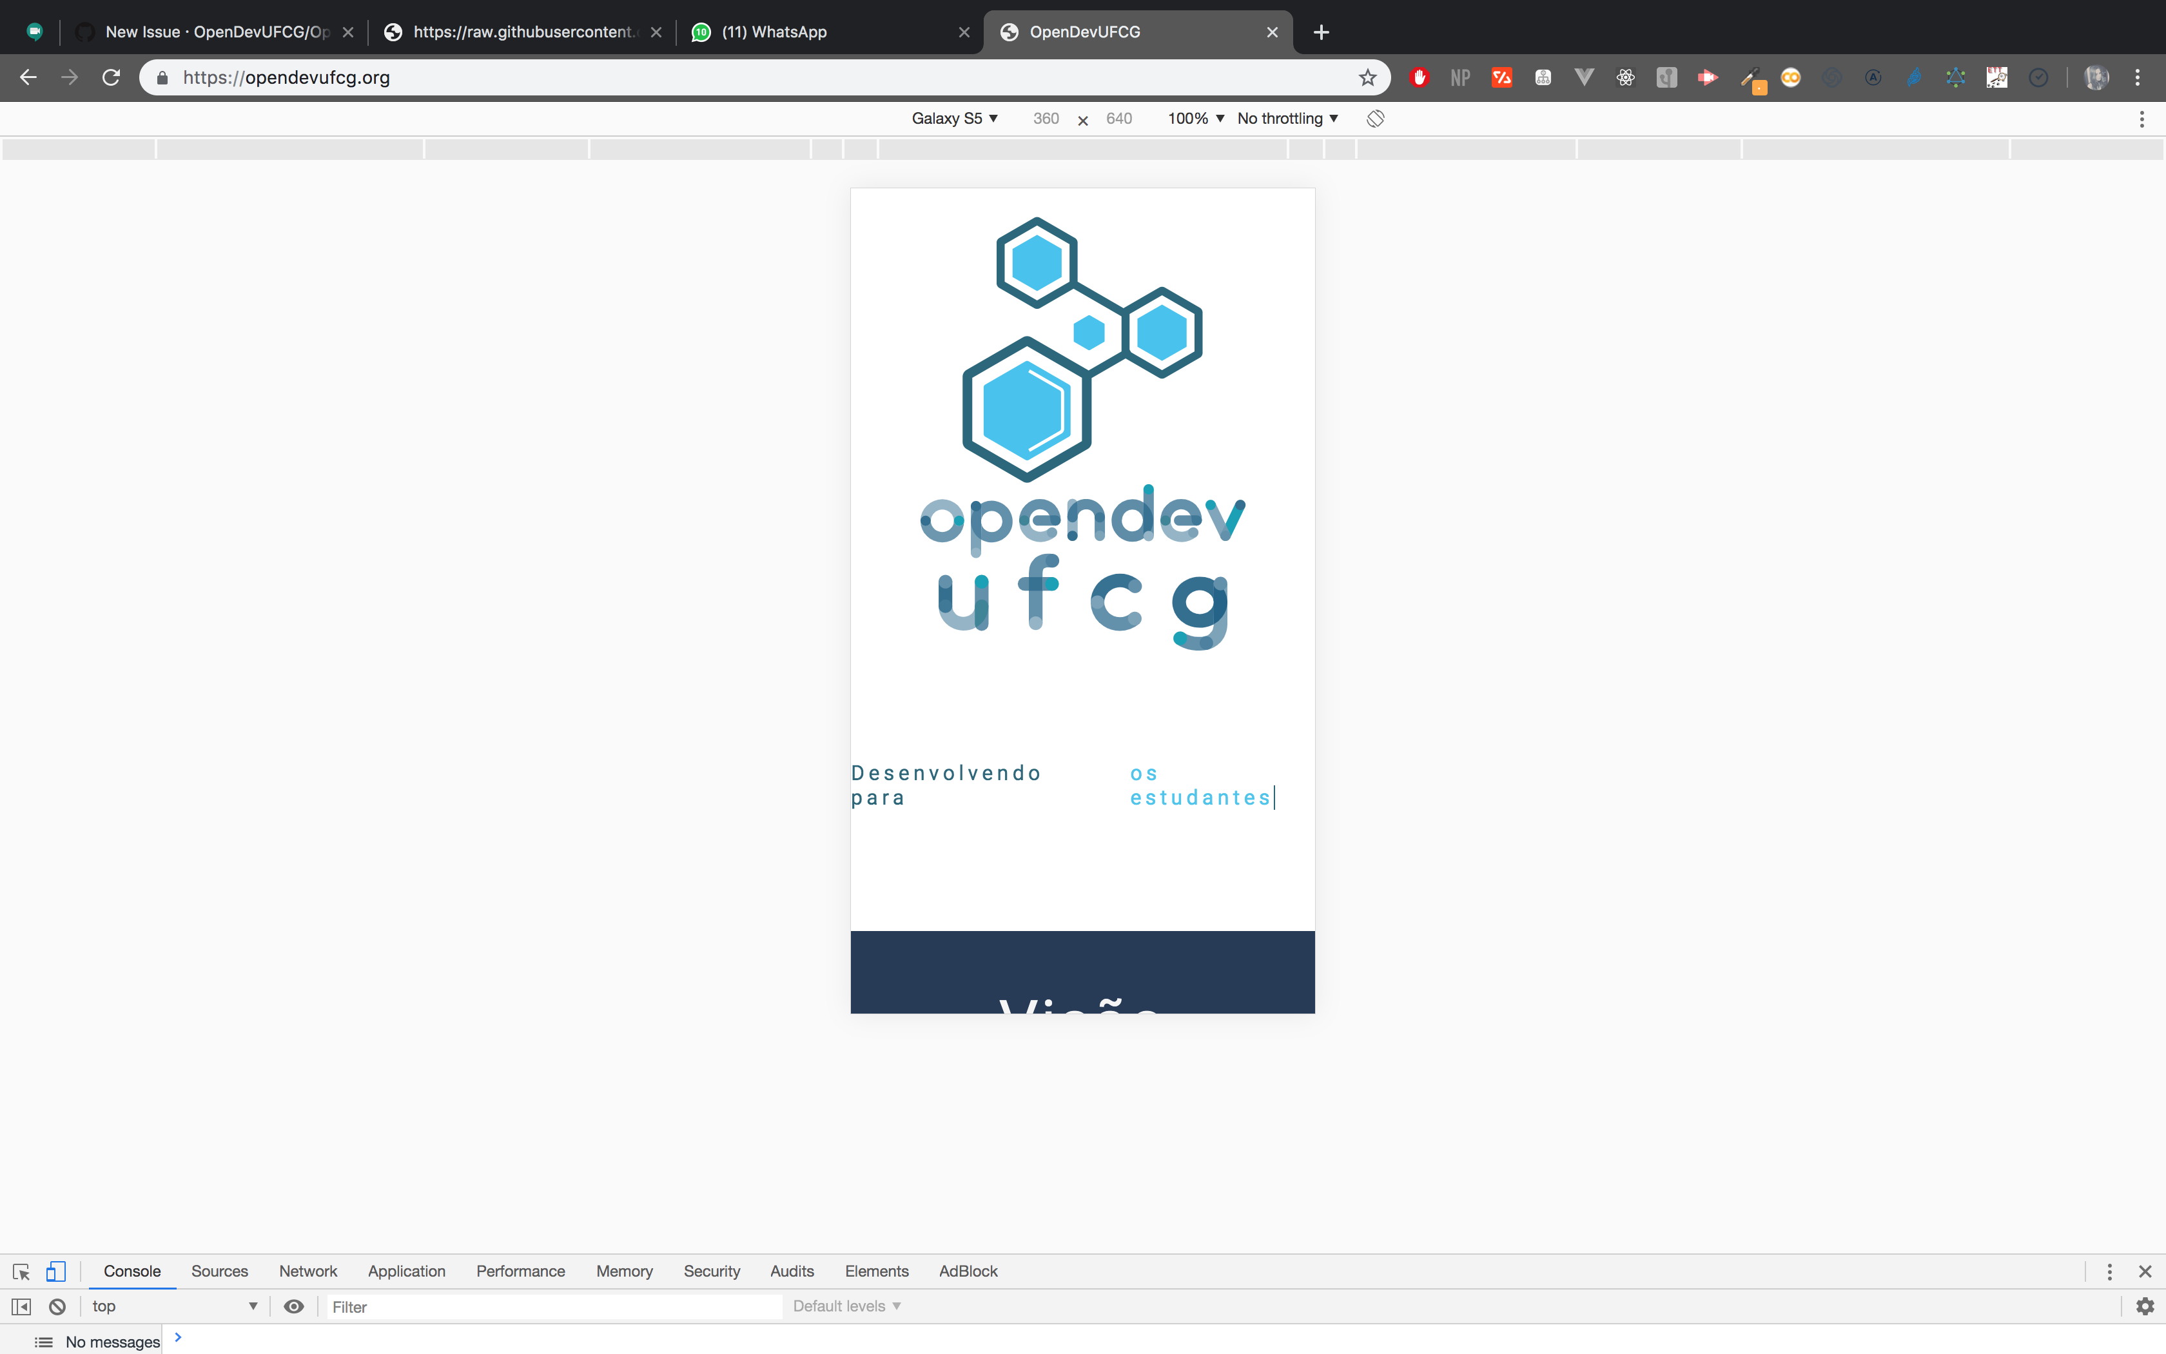
Task: Go back to the previous page
Action: click(28, 77)
